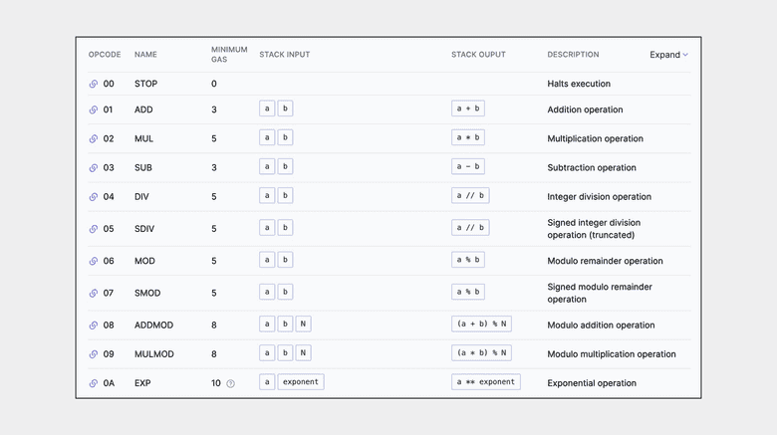777x435 pixels.
Task: Select the link icon on the DIV row
Action: 94,196
